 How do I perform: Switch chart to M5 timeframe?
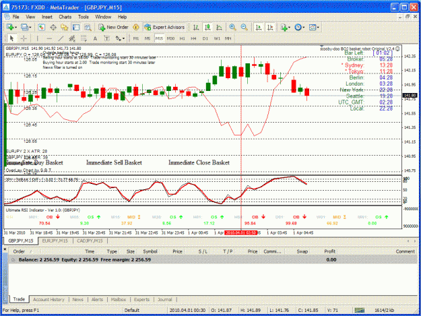148,38
